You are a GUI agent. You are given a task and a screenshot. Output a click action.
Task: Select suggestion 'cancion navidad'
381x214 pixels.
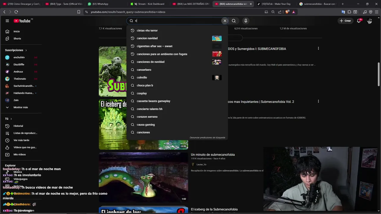[x=177, y=38]
